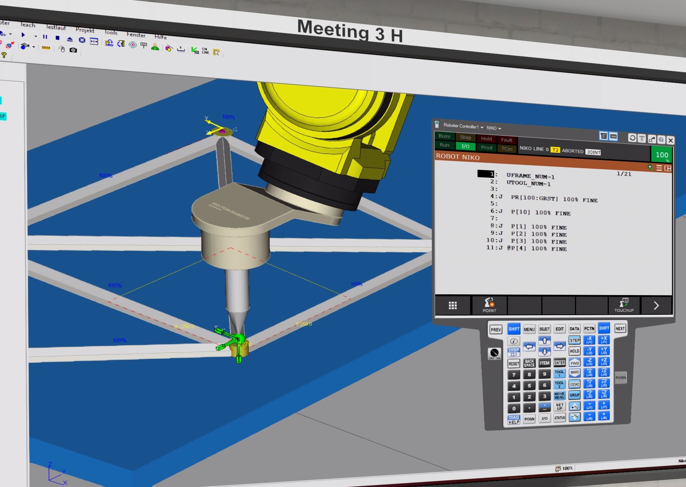
Task: Click the PREV key on the pendant
Action: pyautogui.click(x=496, y=330)
